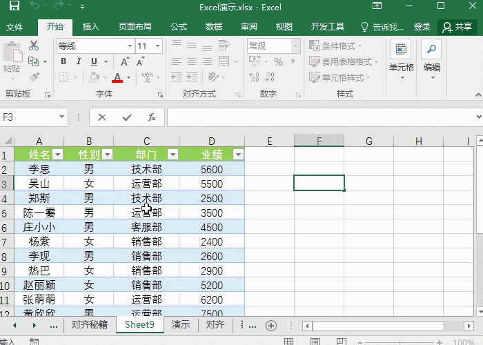Open the 业绩 column filter dropdown
483x345 pixels.
[x=238, y=155]
